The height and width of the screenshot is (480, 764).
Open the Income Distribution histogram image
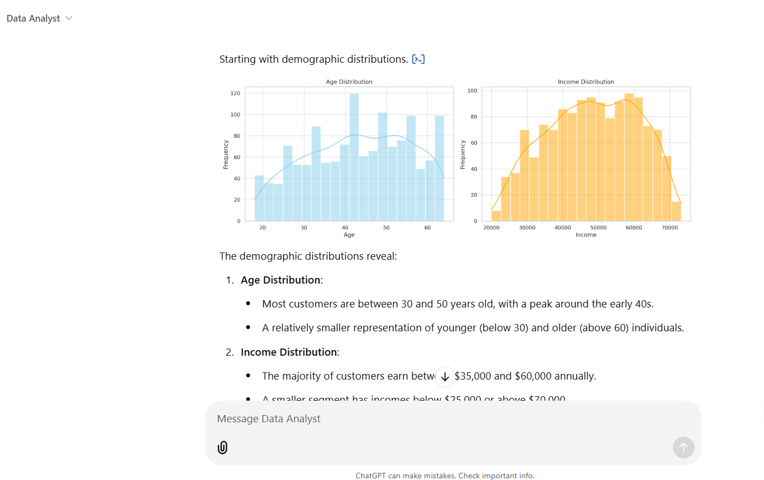576,158
